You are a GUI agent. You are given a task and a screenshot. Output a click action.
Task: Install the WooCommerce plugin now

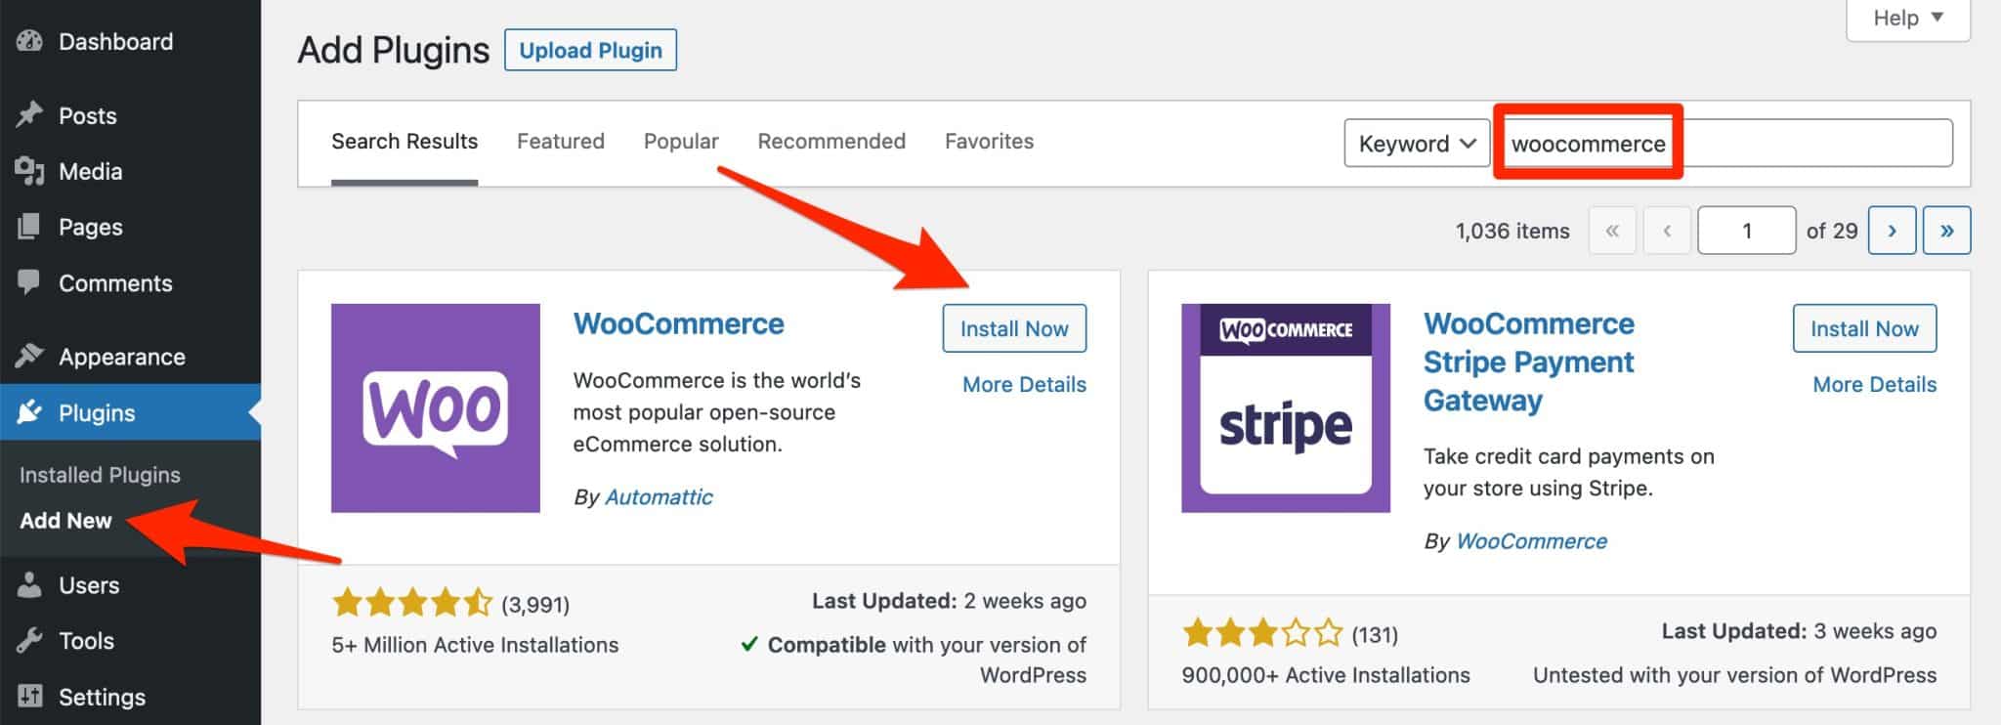(1013, 328)
